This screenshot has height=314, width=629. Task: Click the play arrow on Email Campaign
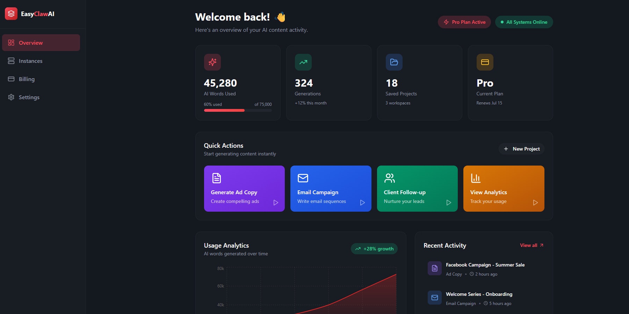[362, 203]
